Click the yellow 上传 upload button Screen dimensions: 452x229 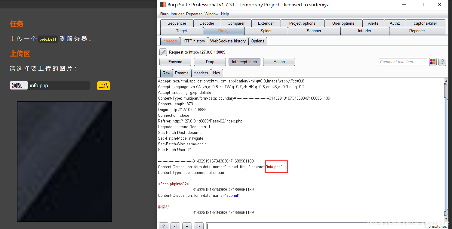coord(103,85)
